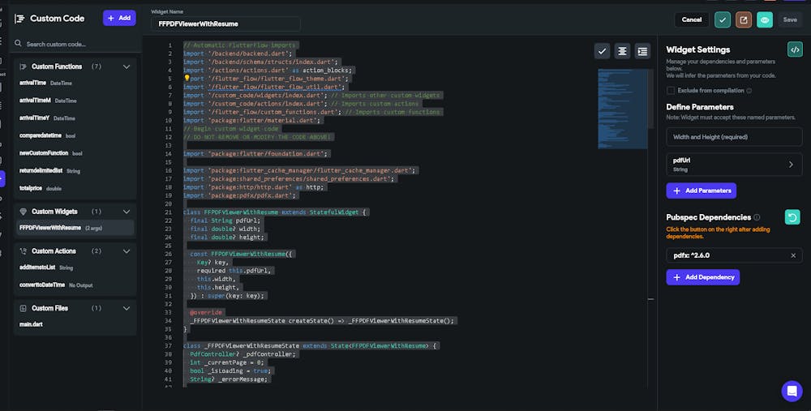Enable Exclude from compilation checkbox
The width and height of the screenshot is (811, 411).
click(671, 91)
